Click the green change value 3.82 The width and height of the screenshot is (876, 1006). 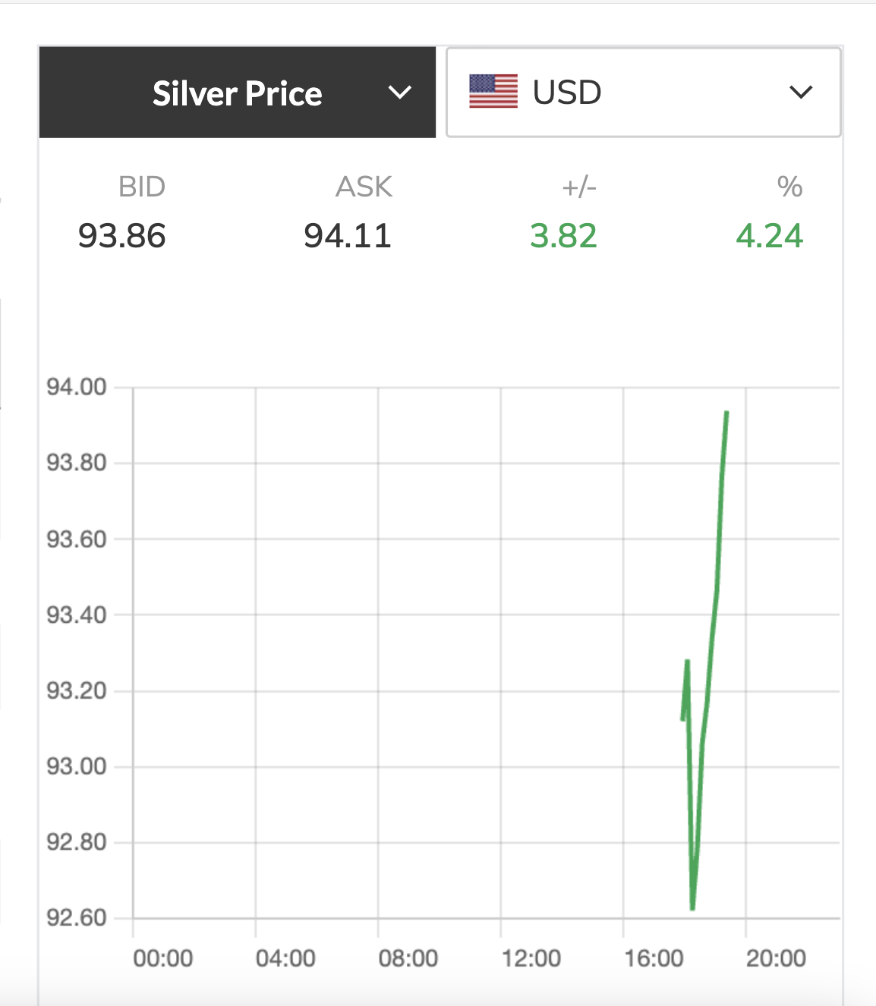coord(563,236)
